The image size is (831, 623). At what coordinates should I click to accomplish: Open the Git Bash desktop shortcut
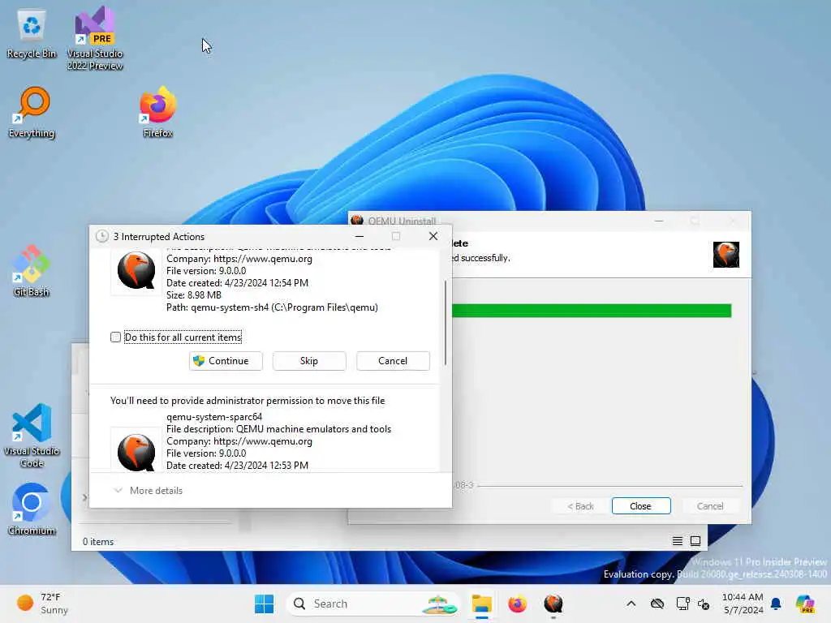pos(32,271)
